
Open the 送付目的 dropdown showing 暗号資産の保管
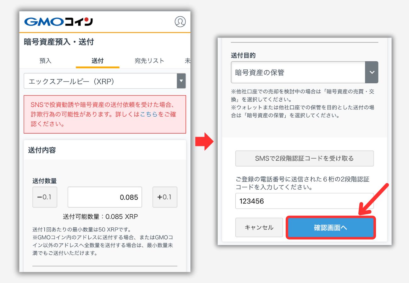[x=305, y=72]
